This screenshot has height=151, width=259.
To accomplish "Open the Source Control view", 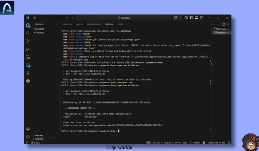I will [x=28, y=41].
